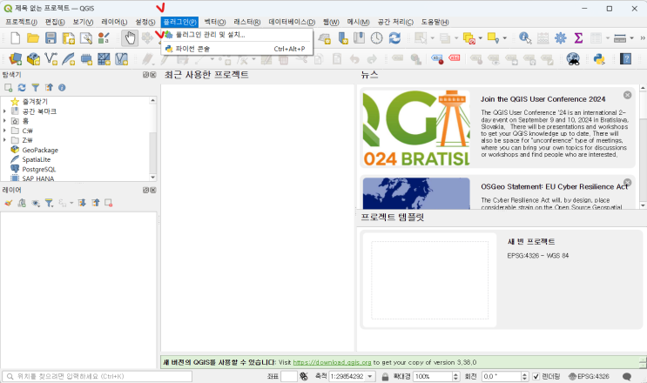
Task: Click the pin label toolbar icon
Action: point(437,59)
